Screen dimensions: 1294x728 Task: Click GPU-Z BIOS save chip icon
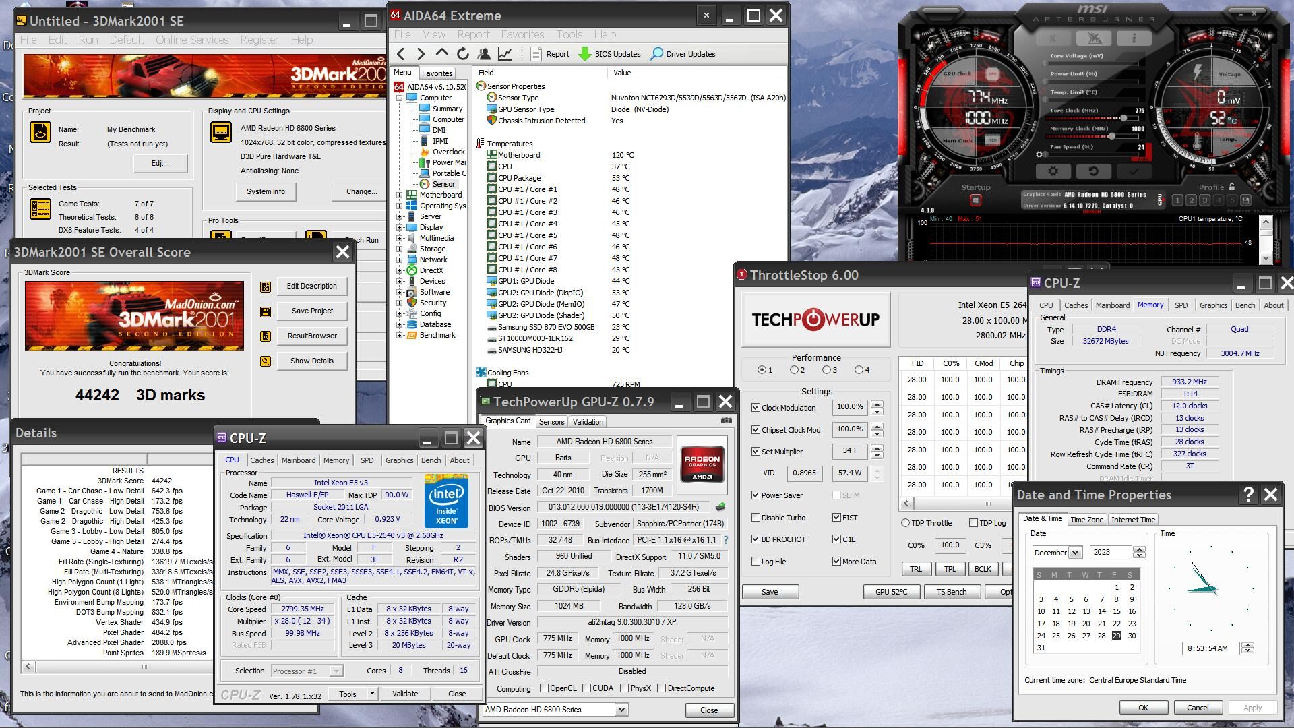[720, 507]
